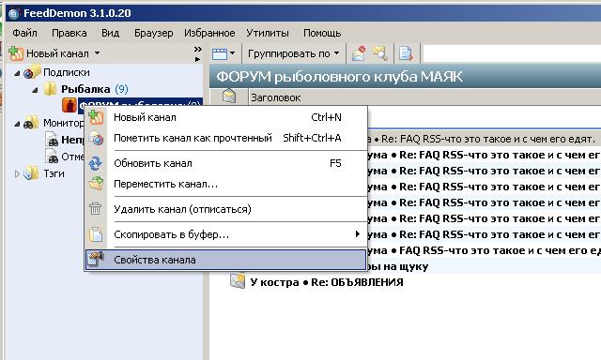The height and width of the screenshot is (360, 601).
Task: Click the FeedDemon title bar icon
Action: [14, 14]
